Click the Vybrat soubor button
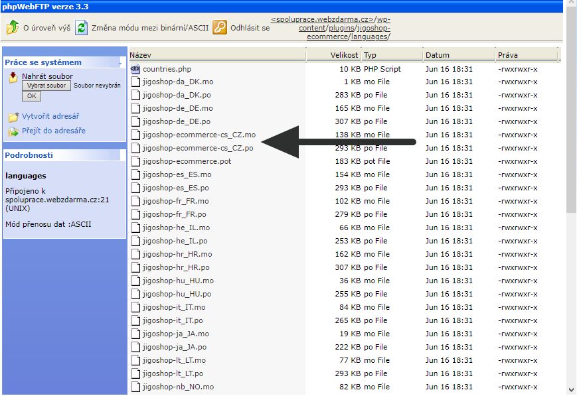The image size is (577, 396). (46, 86)
